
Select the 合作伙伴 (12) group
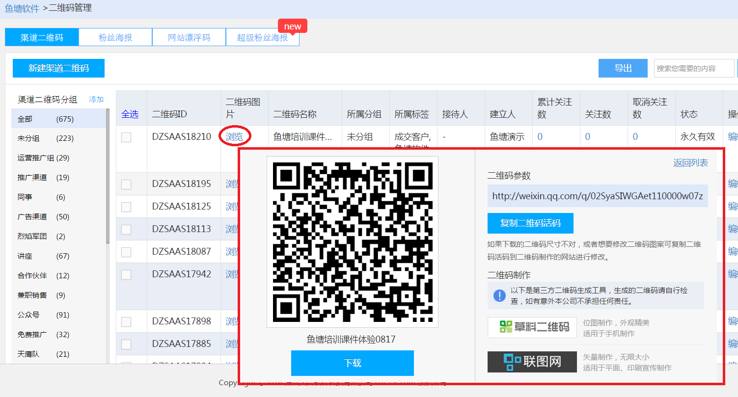pyautogui.click(x=58, y=276)
